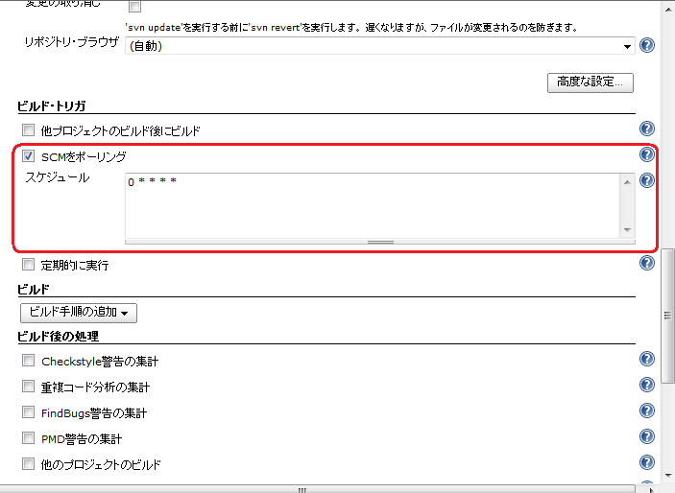Click the page vertical scrollbar thumb
The image size is (675, 493).
click(667, 316)
